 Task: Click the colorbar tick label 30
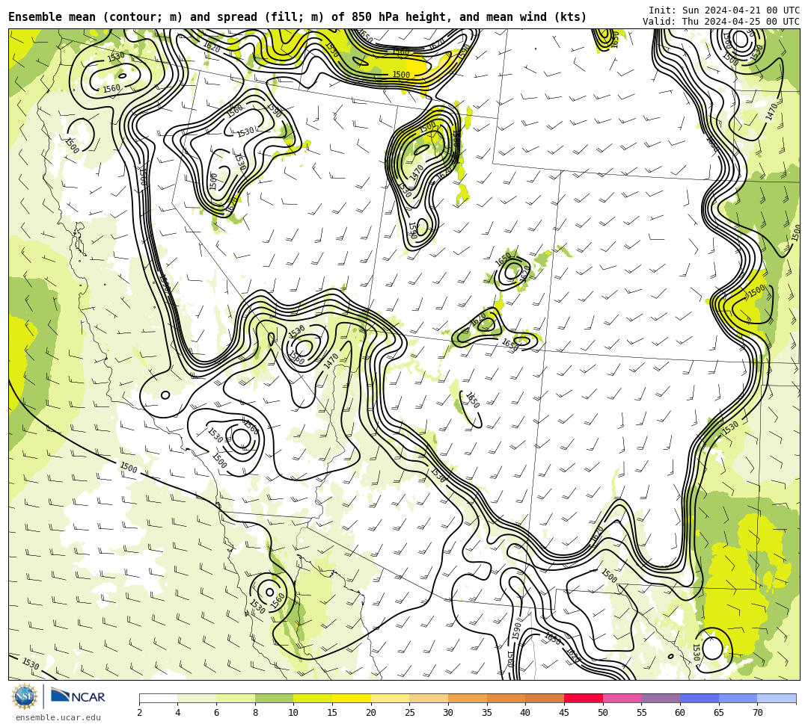pos(448,713)
